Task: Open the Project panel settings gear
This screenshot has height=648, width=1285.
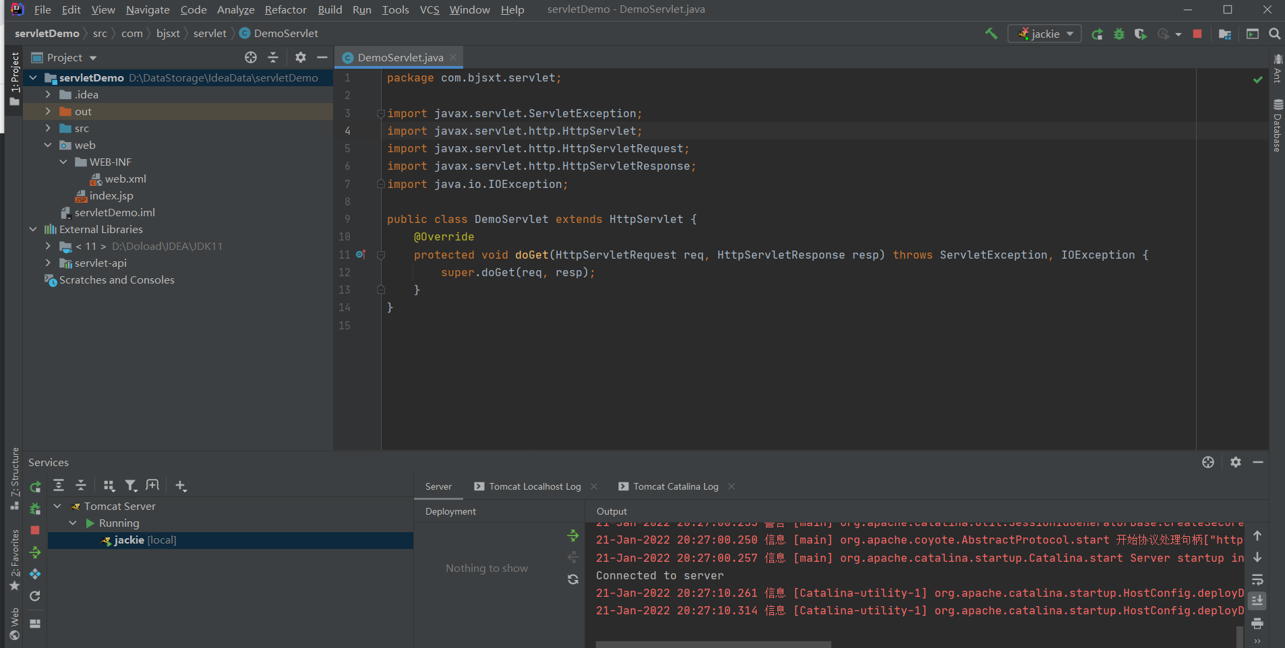Action: coord(301,57)
